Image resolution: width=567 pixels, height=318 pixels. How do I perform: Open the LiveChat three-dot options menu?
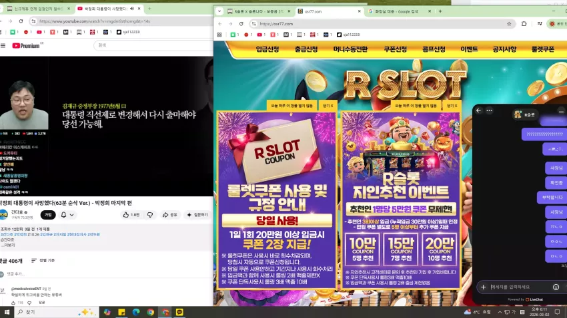(x=489, y=110)
